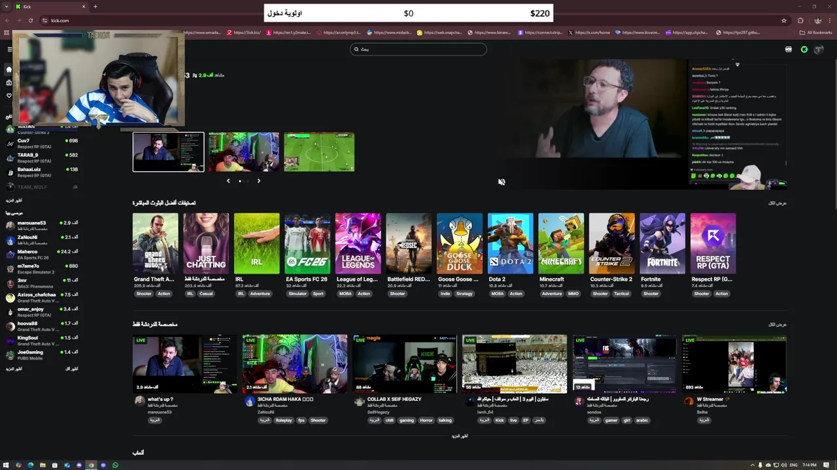Viewport: 837px width, 470px height.
Task: Click MOBA tag under Dota 2
Action: (x=498, y=294)
